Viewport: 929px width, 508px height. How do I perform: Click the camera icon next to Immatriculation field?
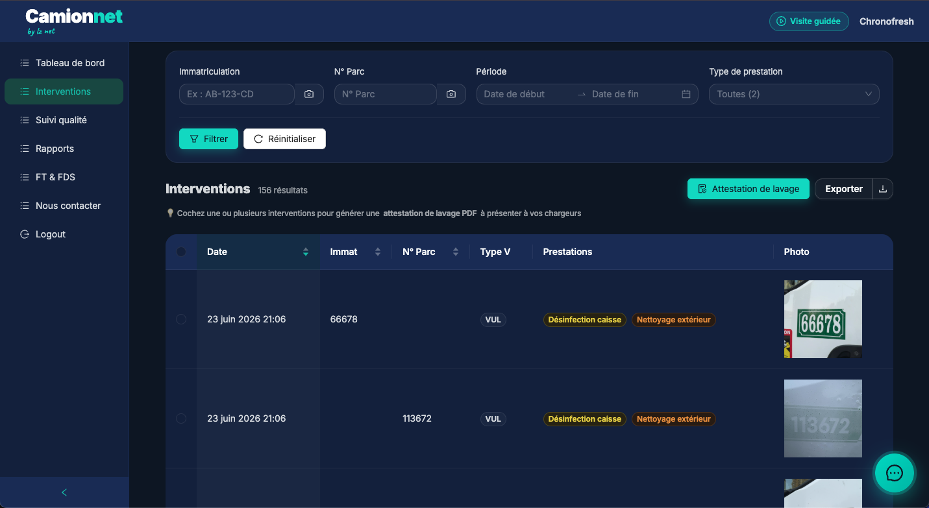(309, 94)
